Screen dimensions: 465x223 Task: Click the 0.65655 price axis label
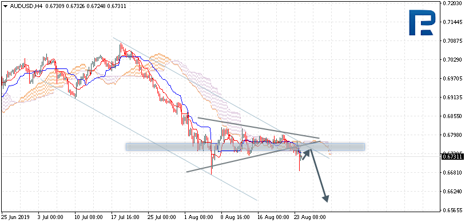[452, 210]
